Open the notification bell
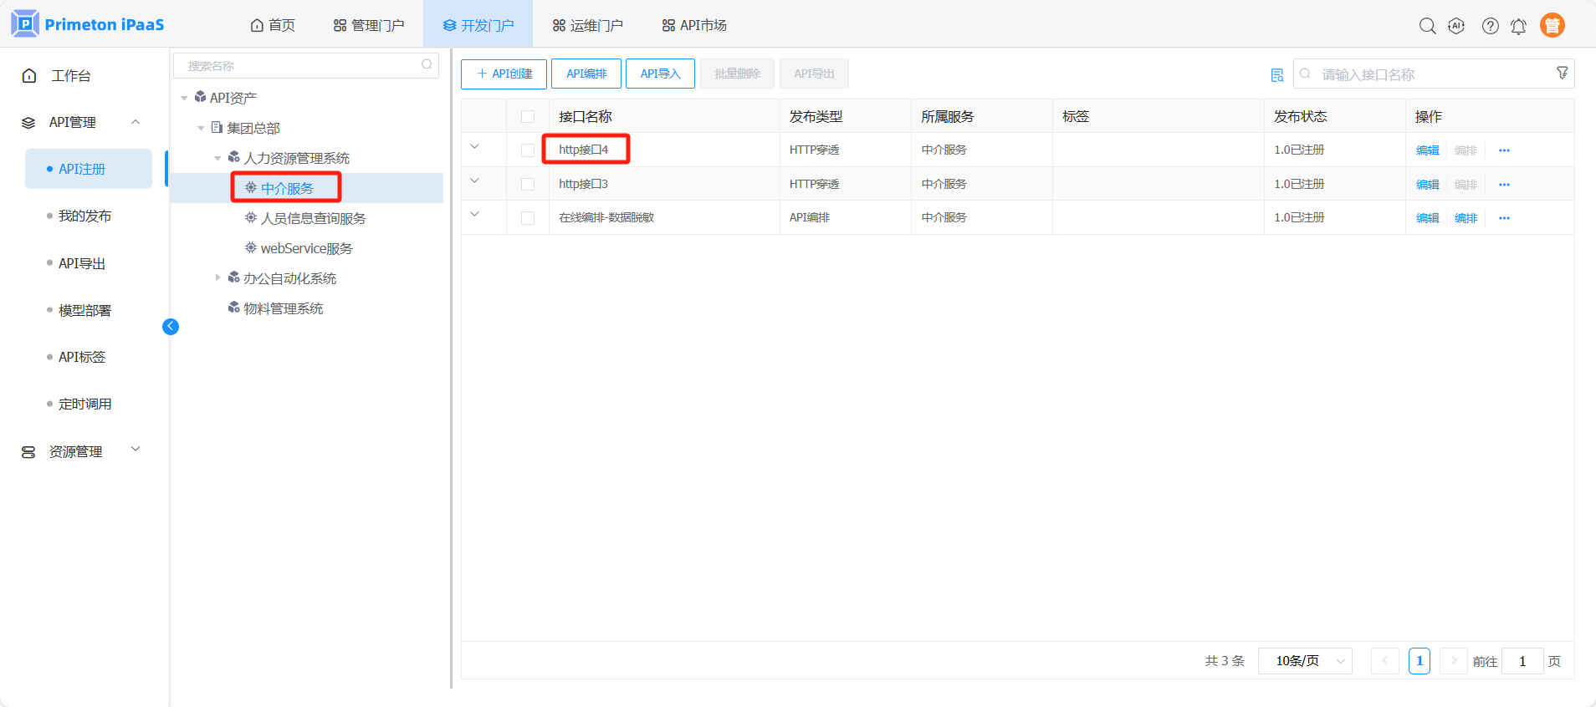1596x707 pixels. tap(1518, 26)
